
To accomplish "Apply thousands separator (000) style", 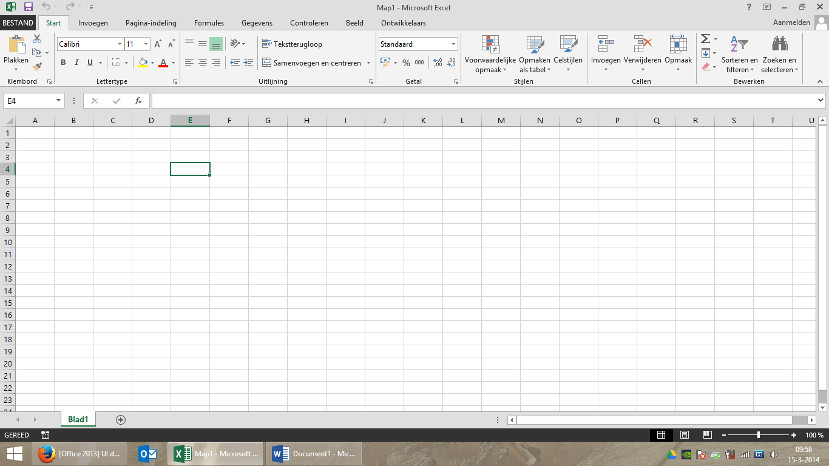I will point(419,62).
